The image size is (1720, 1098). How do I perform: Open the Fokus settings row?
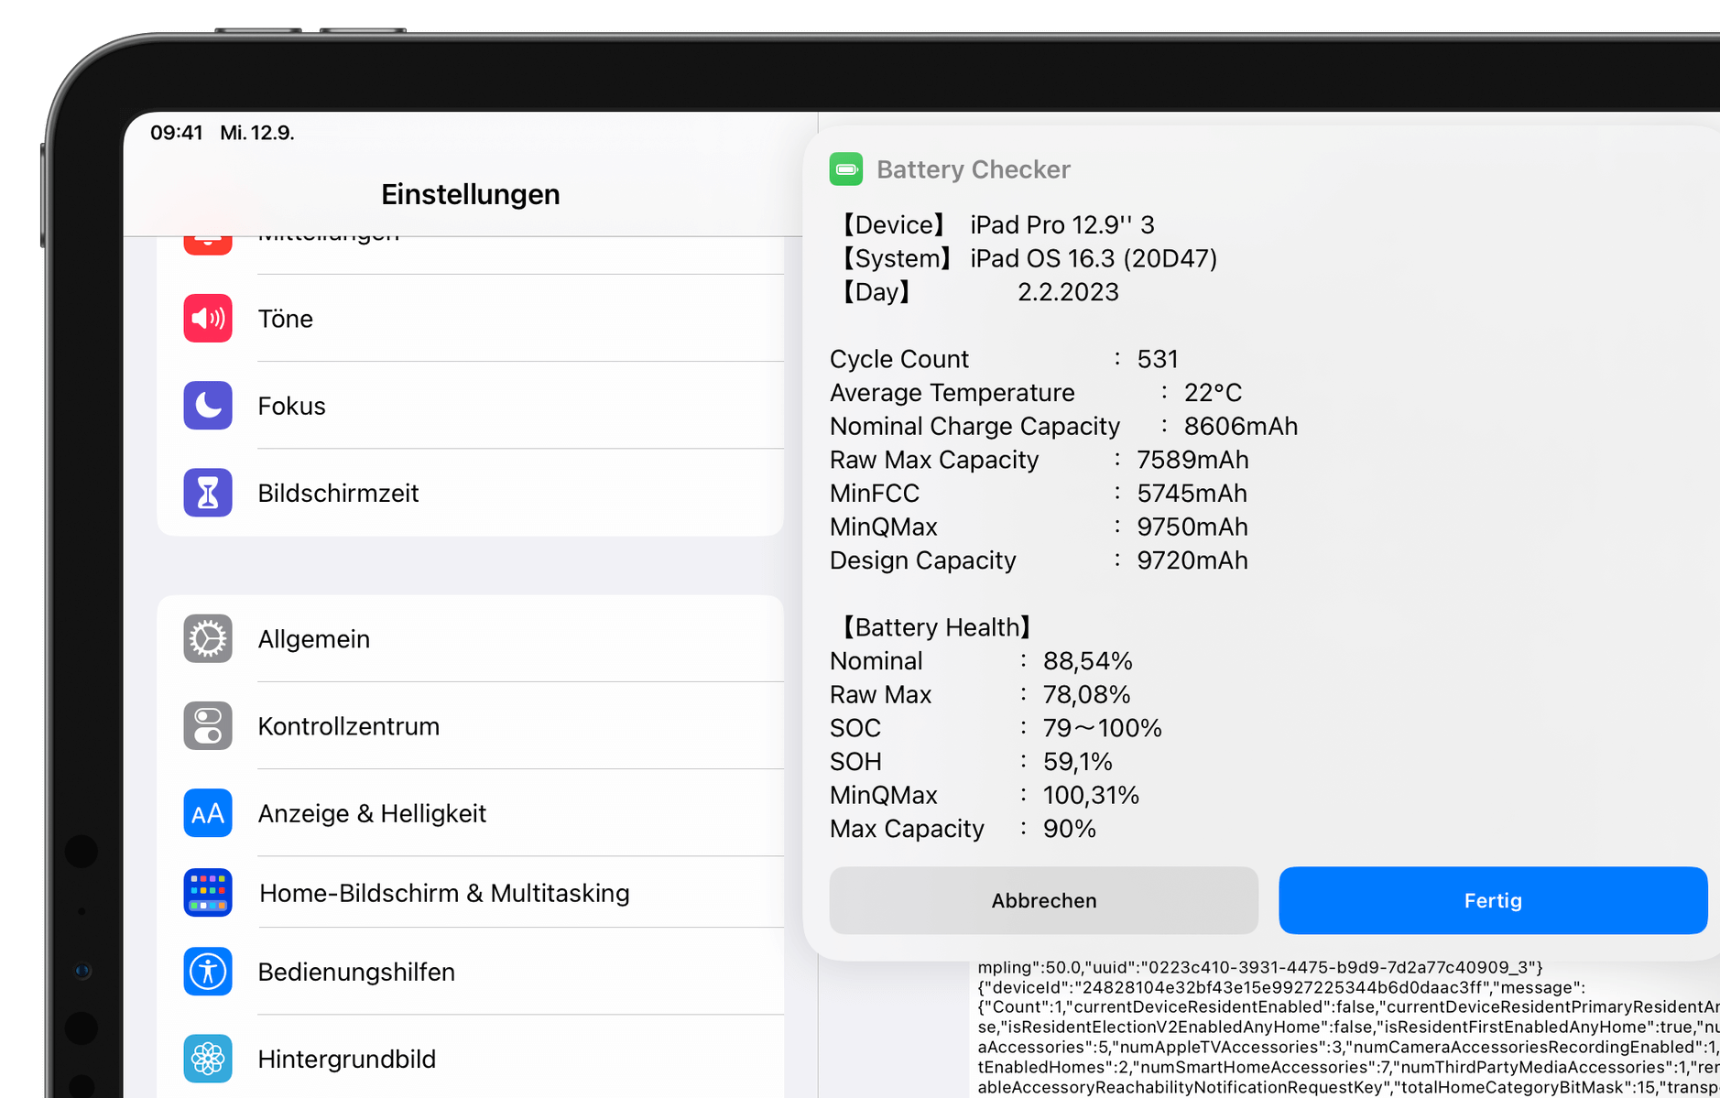[x=471, y=406]
